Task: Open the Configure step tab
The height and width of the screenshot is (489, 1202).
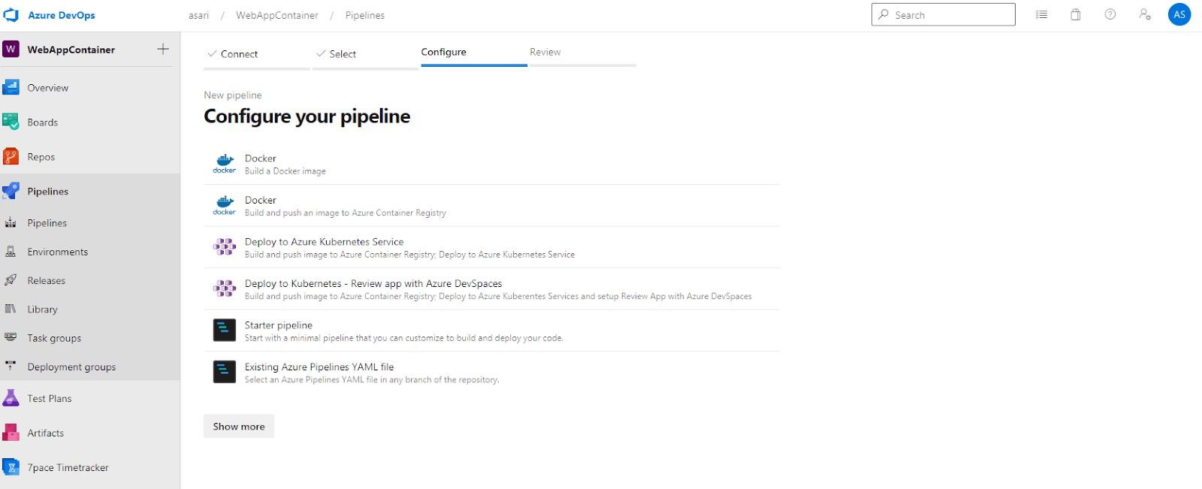Action: 474,53
